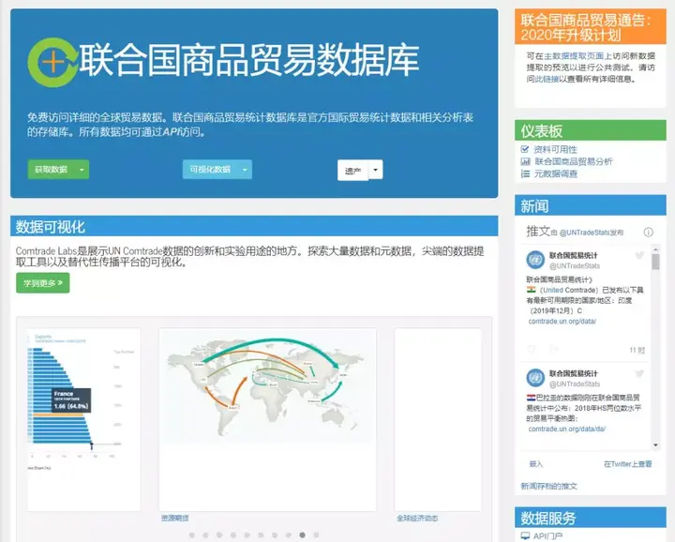The width and height of the screenshot is (675, 542).
Task: Click the 仪表板 green section header
Action: pos(591,130)
